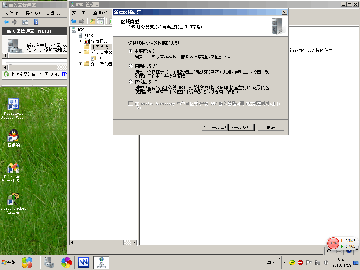The image size is (360, 270).
Task: Click the help icon in Server Manager toolbar
Action: [36, 22]
